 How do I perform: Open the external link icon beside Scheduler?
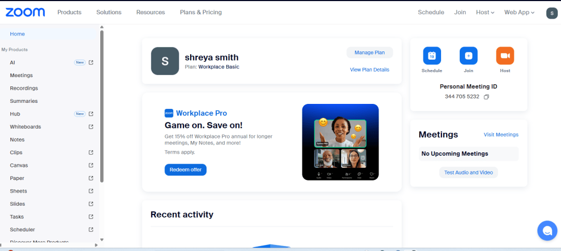[91, 230]
